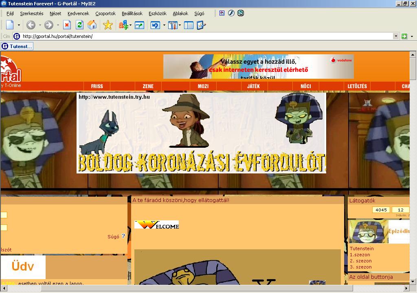Expand the dropdown beside the undo icon
Viewport: 417px width, 293px height.
164,25
